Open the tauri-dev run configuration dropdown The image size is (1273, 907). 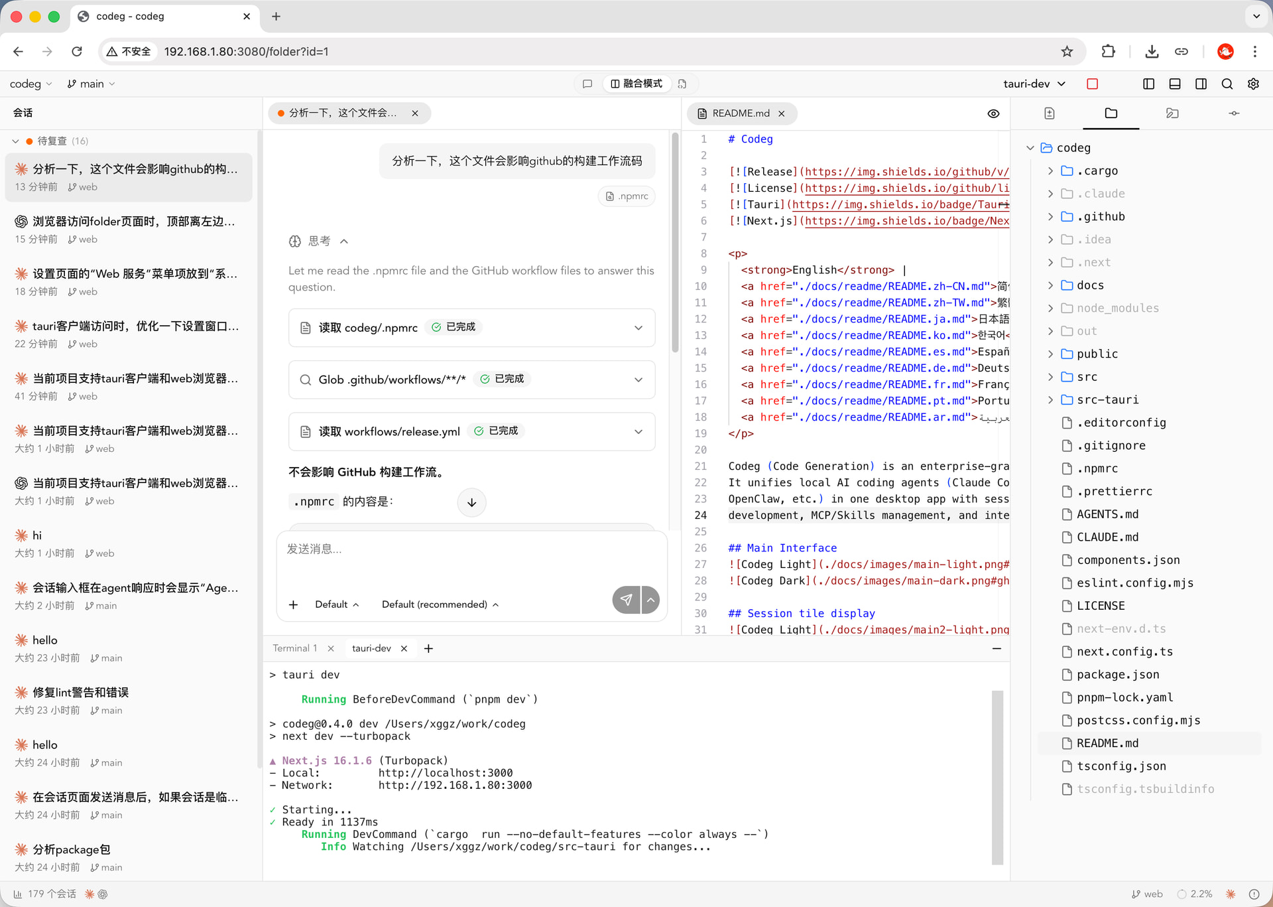1034,84
